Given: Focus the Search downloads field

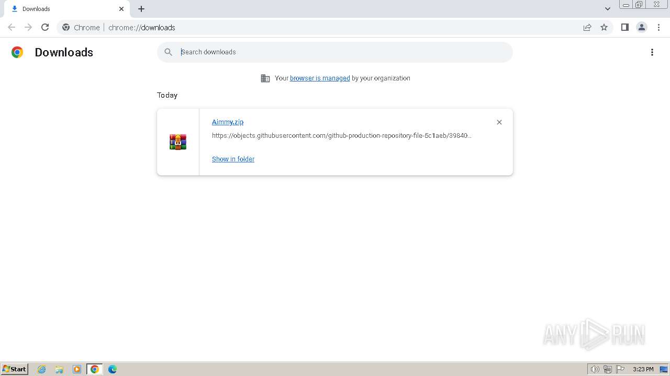Looking at the screenshot, I should pos(335,52).
